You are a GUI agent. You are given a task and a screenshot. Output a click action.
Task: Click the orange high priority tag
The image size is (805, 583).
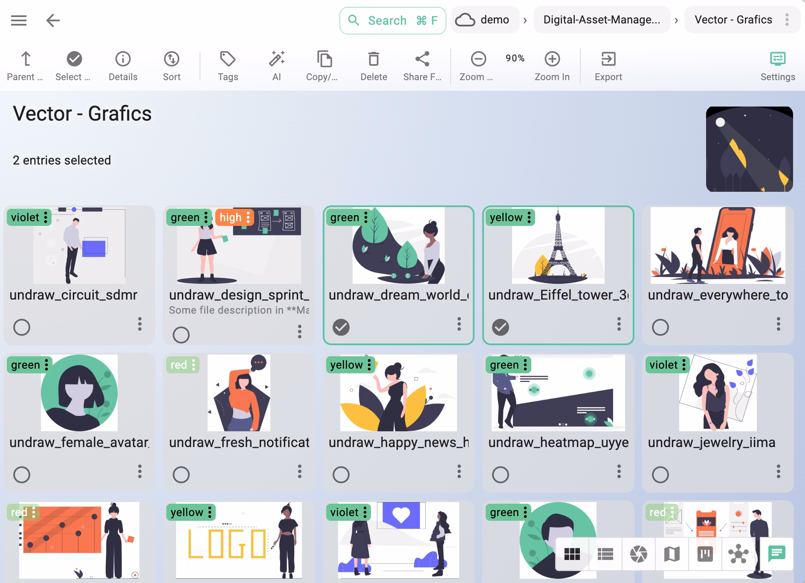pyautogui.click(x=231, y=218)
